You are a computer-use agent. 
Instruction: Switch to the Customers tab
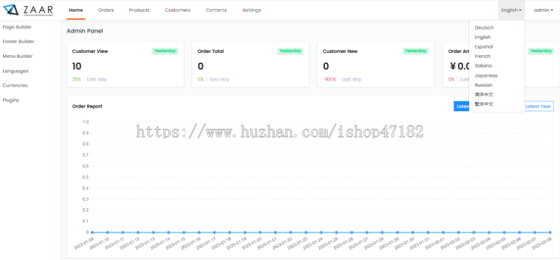177,10
